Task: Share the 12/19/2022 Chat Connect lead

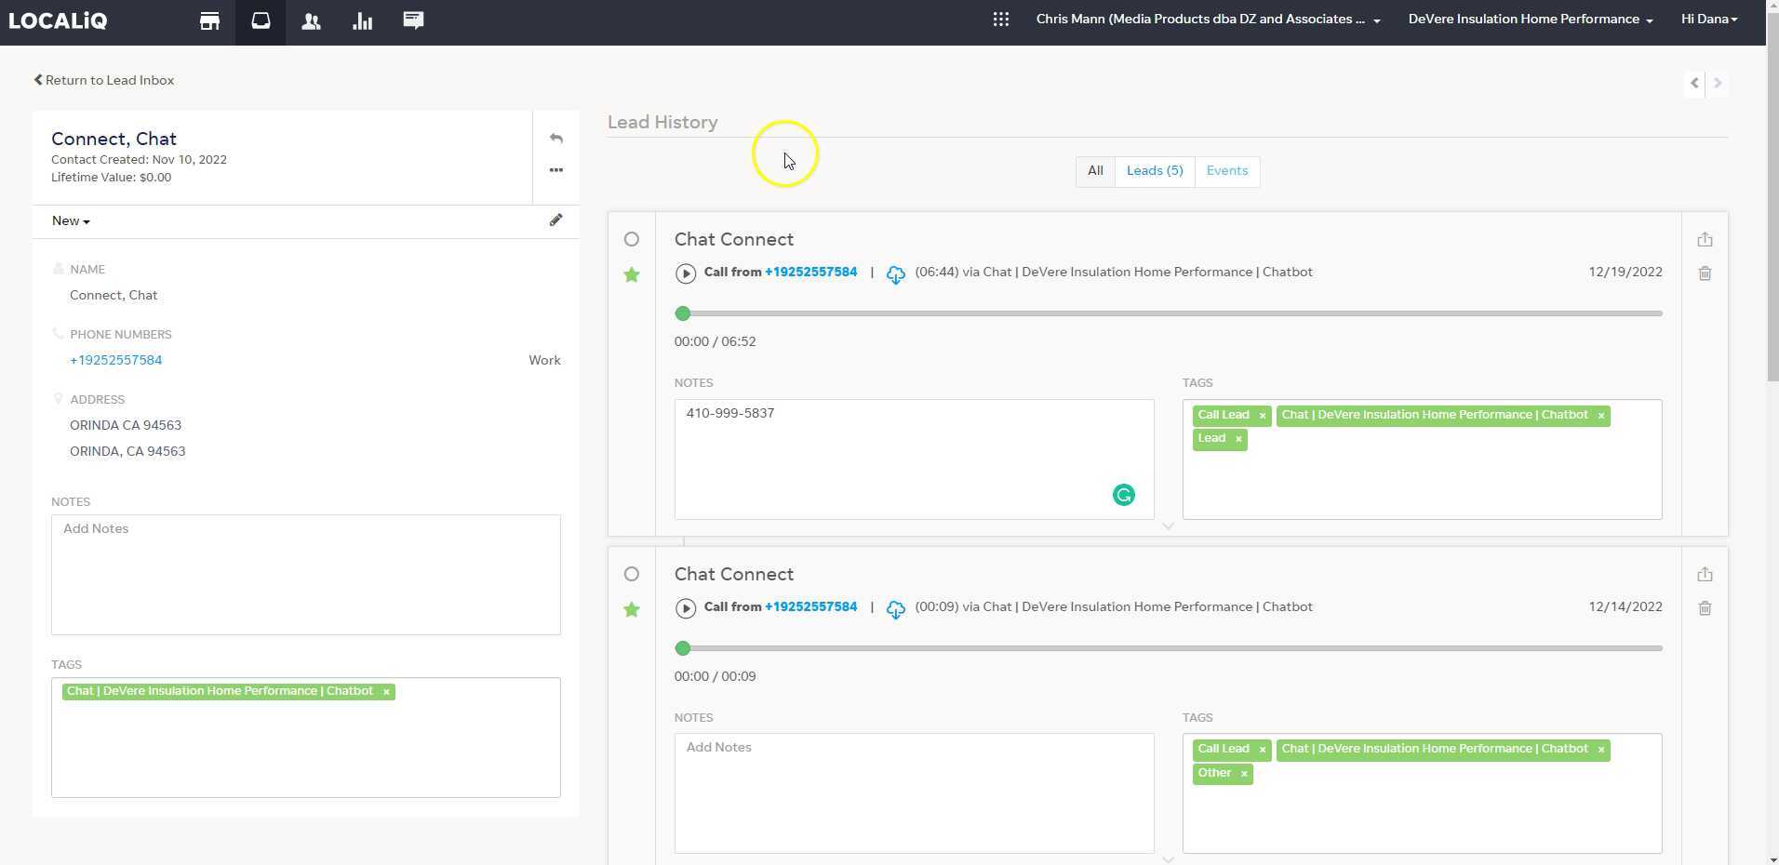Action: (1705, 240)
